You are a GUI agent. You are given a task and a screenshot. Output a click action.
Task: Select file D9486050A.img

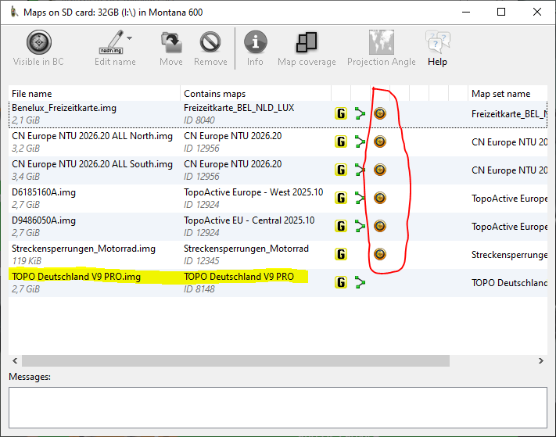click(x=44, y=220)
